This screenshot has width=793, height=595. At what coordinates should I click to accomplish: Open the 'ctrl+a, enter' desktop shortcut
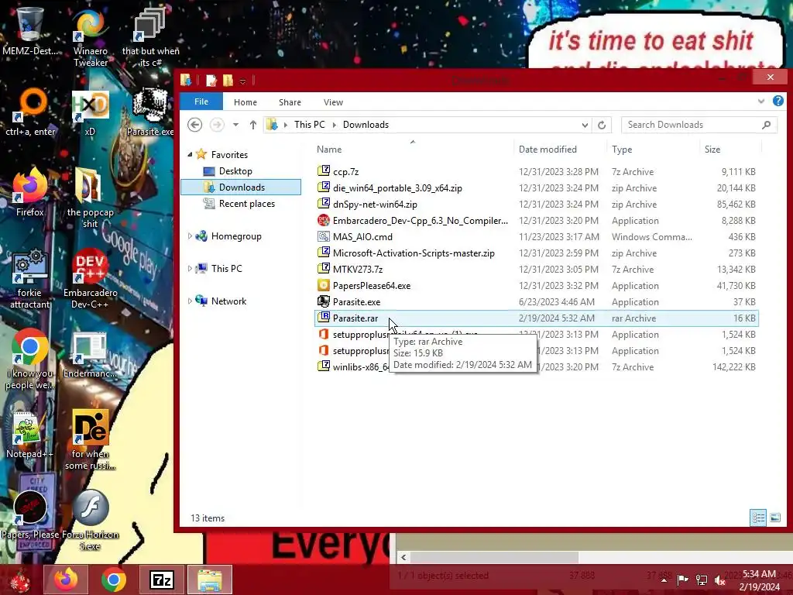30,112
